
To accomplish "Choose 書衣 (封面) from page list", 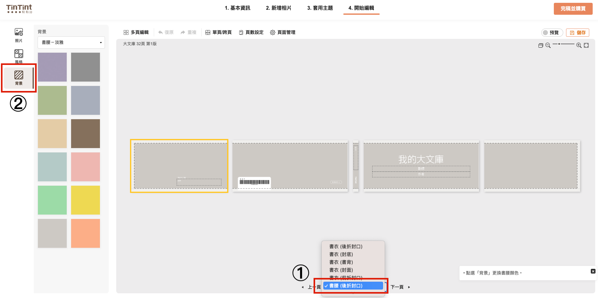I will [x=341, y=270].
